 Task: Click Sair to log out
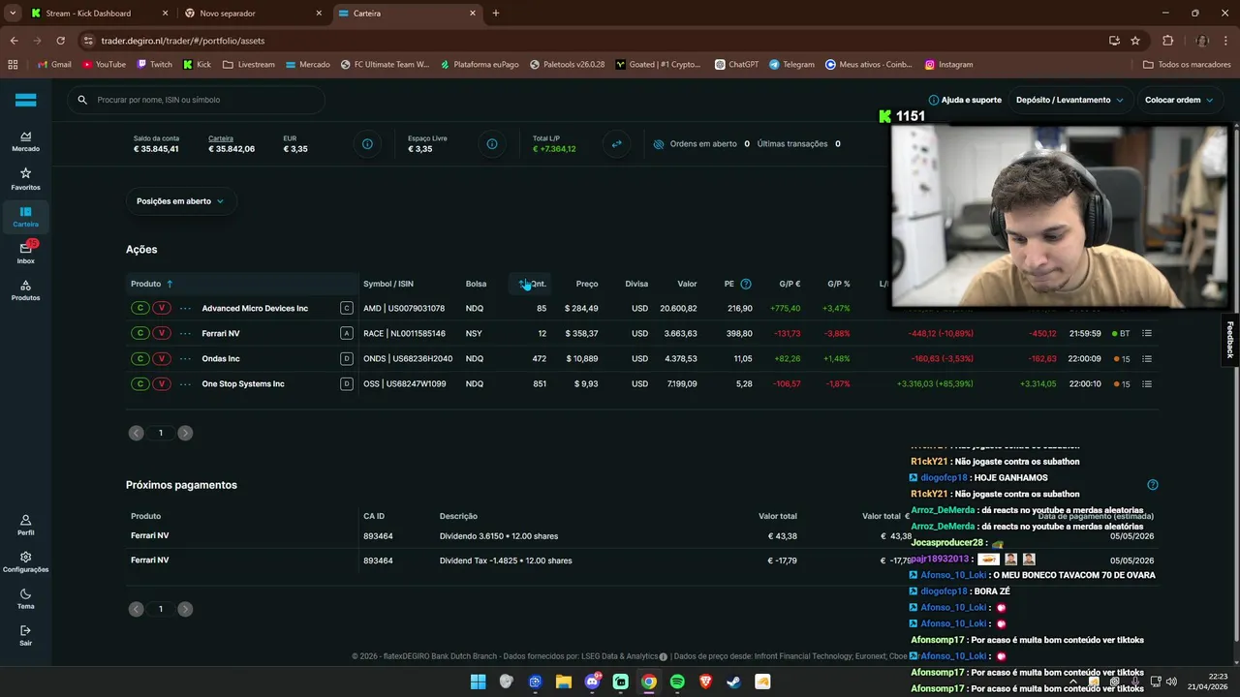pyautogui.click(x=25, y=635)
